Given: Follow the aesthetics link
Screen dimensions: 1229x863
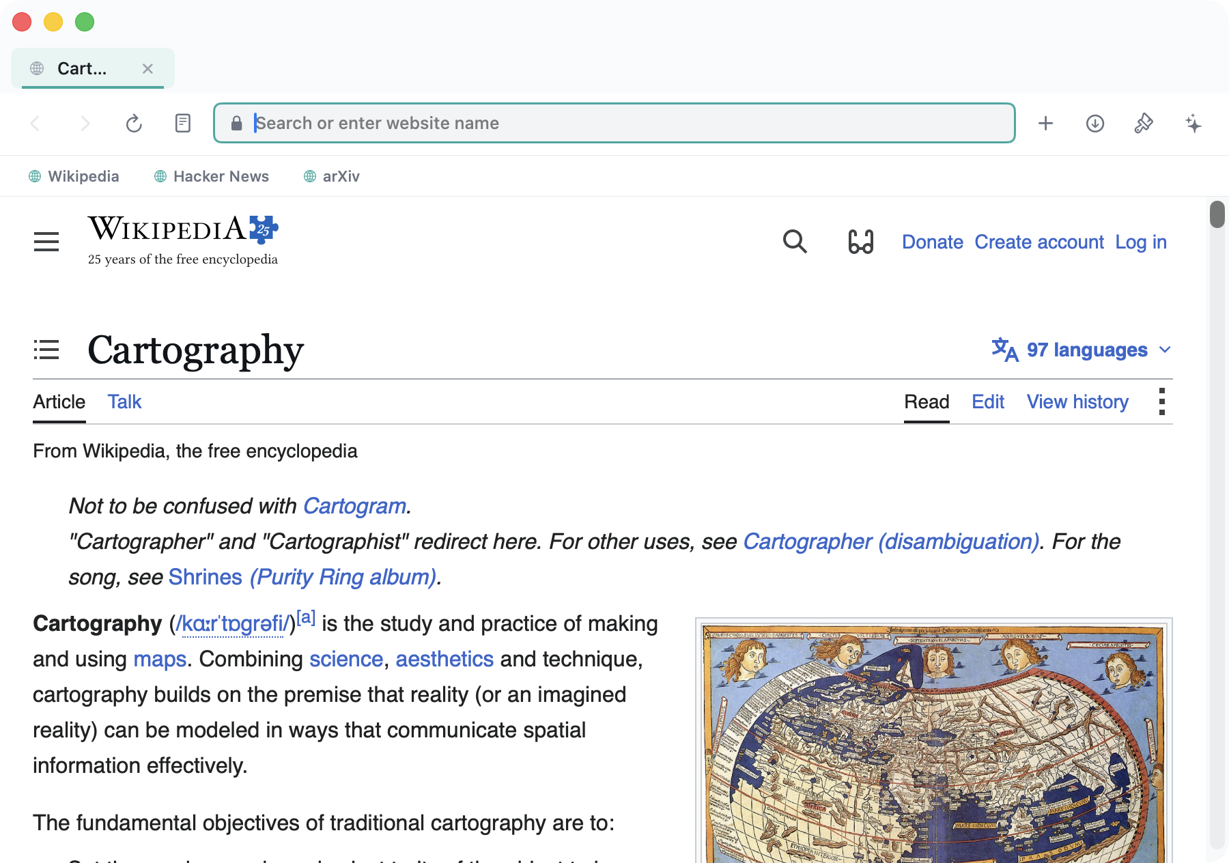Looking at the screenshot, I should pyautogui.click(x=444, y=659).
